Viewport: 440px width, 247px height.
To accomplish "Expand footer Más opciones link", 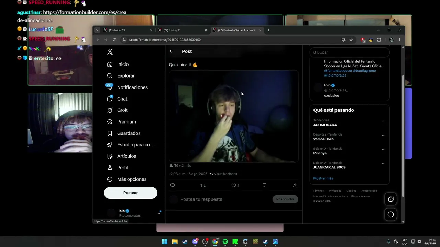I will 360,196.
